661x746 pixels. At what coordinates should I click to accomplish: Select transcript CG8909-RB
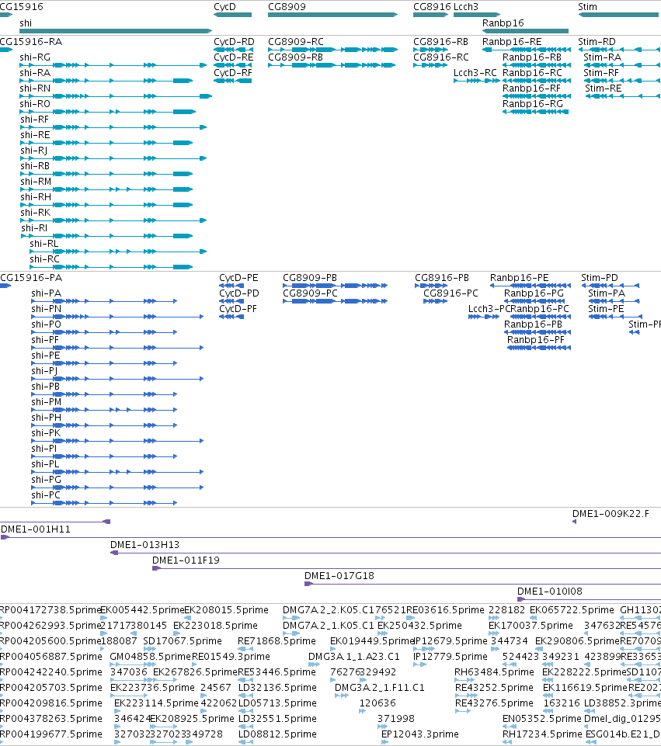332,65
